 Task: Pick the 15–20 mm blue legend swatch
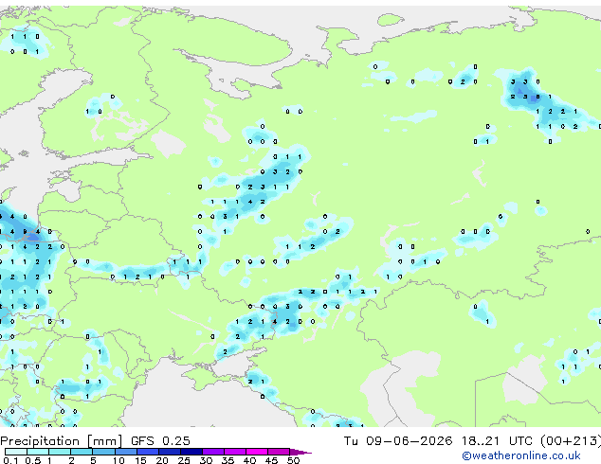point(148,452)
